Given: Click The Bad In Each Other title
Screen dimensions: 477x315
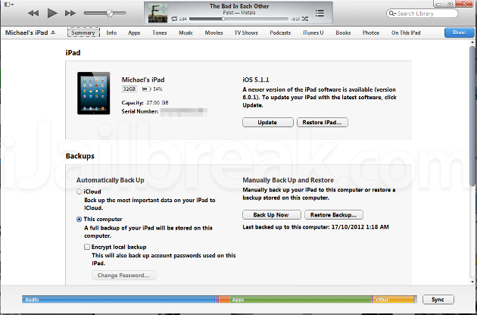Looking at the screenshot, I should tap(239, 6).
